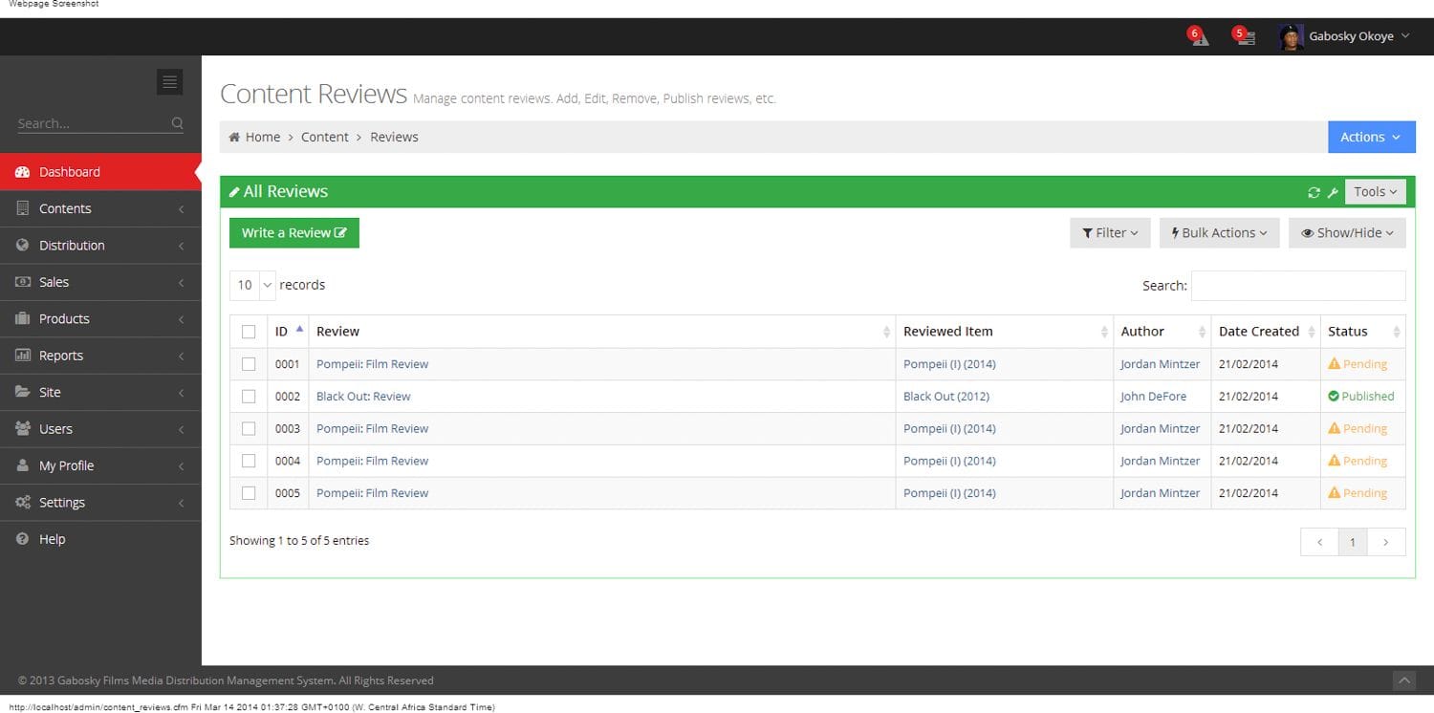Check the box for review 0005
The height and width of the screenshot is (713, 1434).
tap(249, 493)
